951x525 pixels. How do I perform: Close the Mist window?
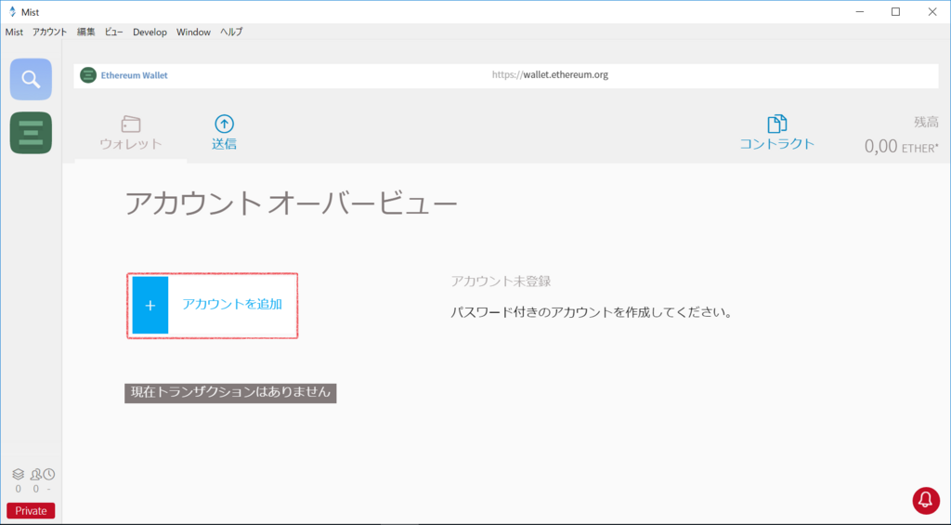point(932,11)
